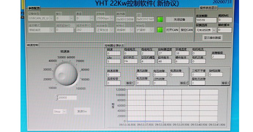Screen dimensions: 253x132
Task: Click the 收发帧数 field showing 59519
Action: tap(206, 20)
